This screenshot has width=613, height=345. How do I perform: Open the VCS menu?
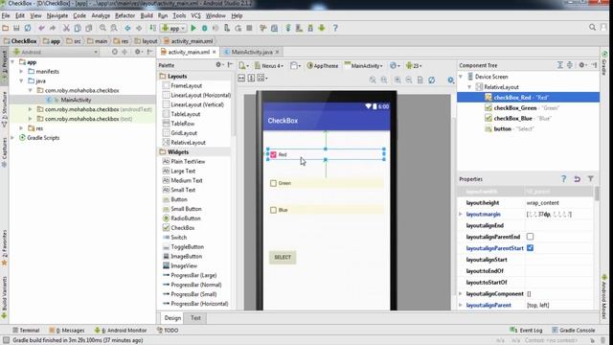point(195,15)
